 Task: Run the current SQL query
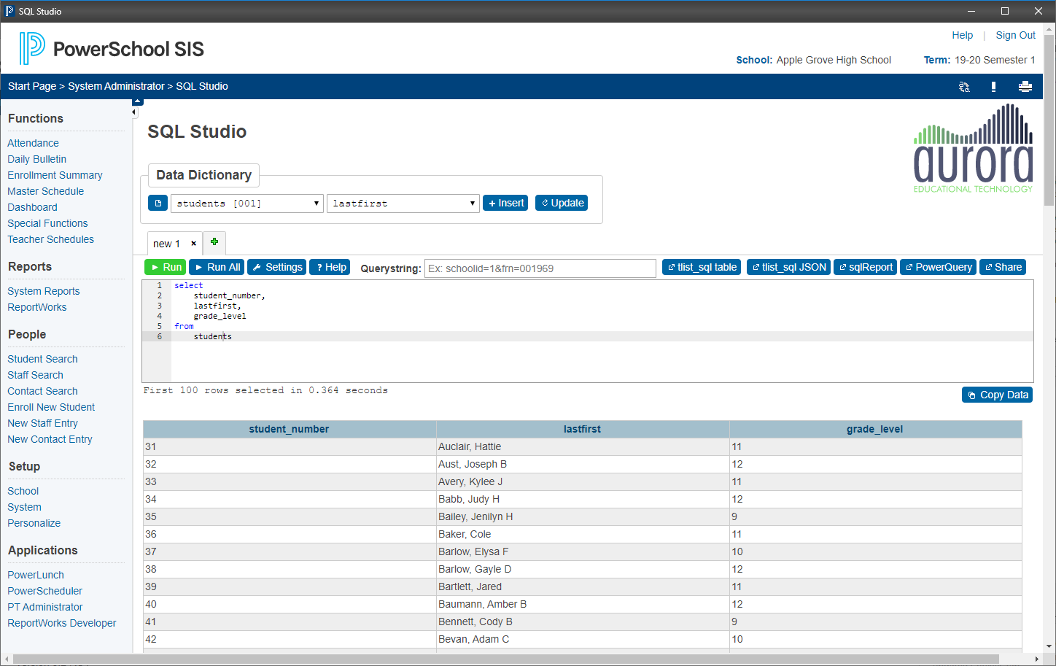point(165,267)
